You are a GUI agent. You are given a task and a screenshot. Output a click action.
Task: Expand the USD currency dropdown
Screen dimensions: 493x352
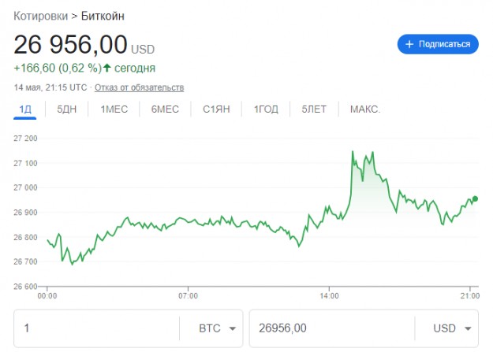tap(446, 328)
